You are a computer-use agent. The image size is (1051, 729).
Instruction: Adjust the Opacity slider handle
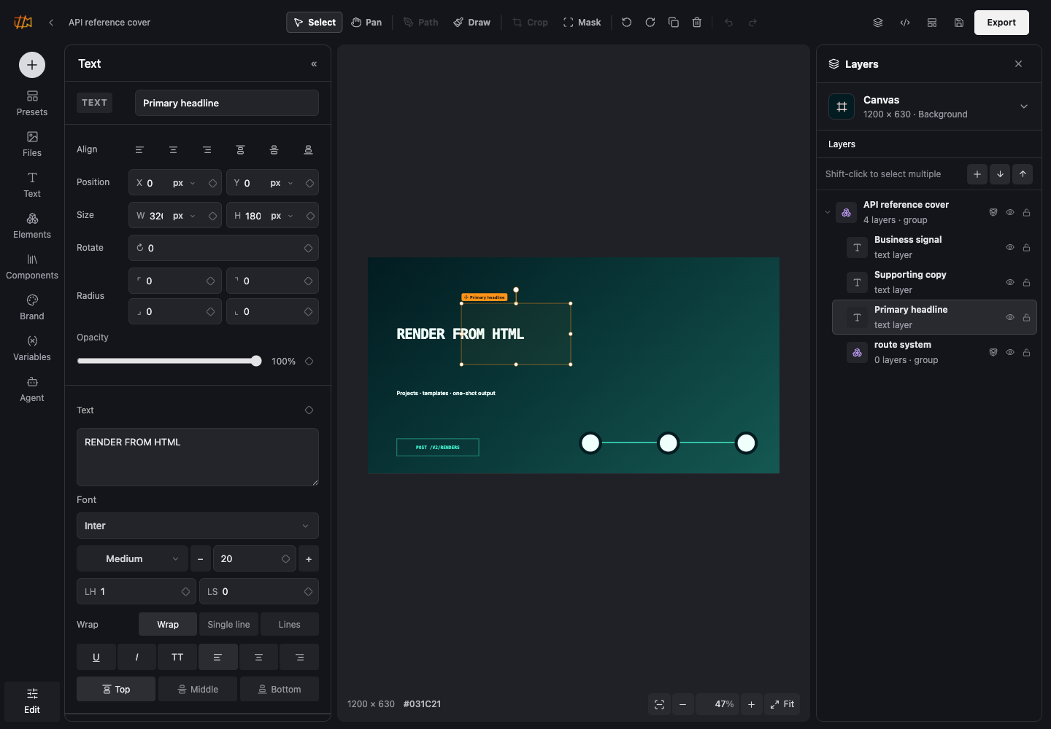point(256,361)
